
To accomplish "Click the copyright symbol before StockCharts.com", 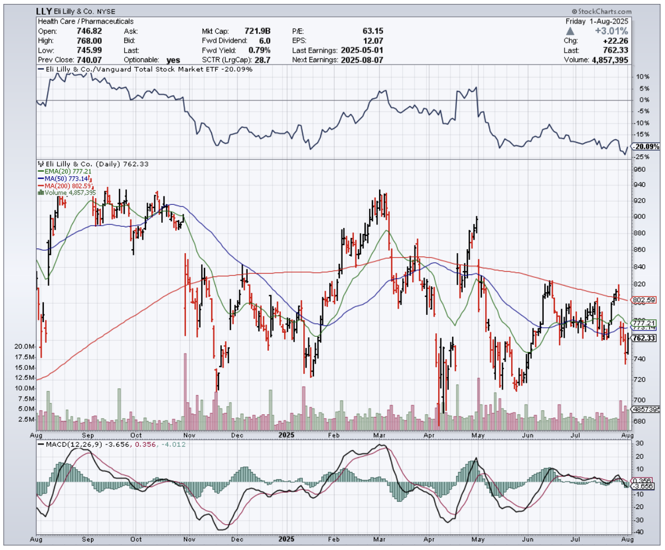I will point(576,11).
